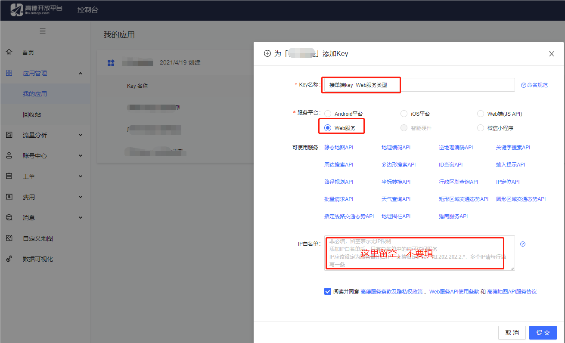Select the 微信小程序 radio option
Screen dimensions: 565x343
click(481, 128)
